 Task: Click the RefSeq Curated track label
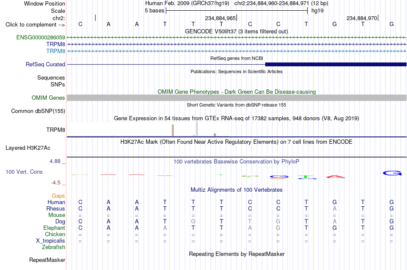pos(45,64)
